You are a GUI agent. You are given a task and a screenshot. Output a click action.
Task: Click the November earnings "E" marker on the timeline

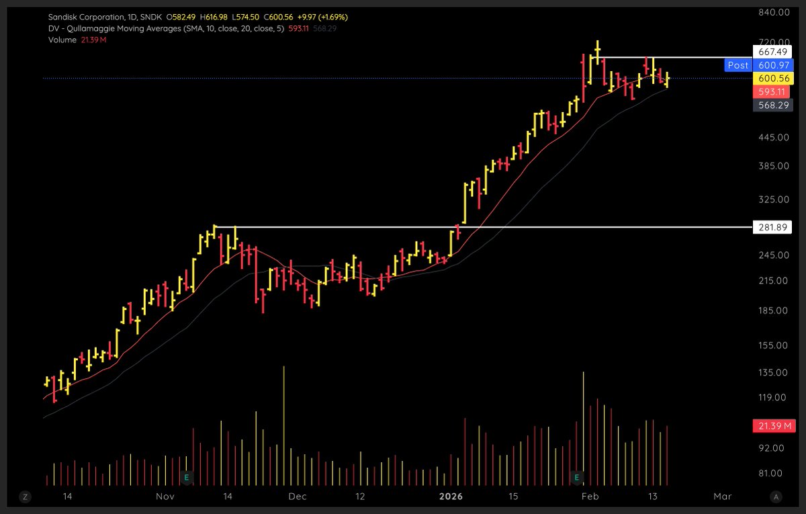point(186,476)
